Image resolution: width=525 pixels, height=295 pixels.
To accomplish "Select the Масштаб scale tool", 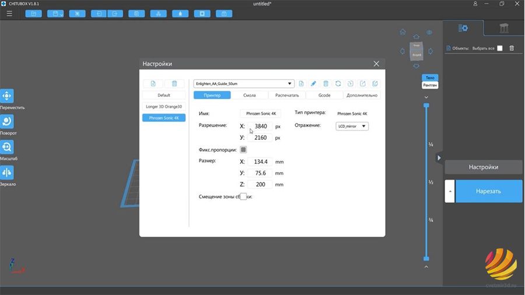I will coord(7,147).
